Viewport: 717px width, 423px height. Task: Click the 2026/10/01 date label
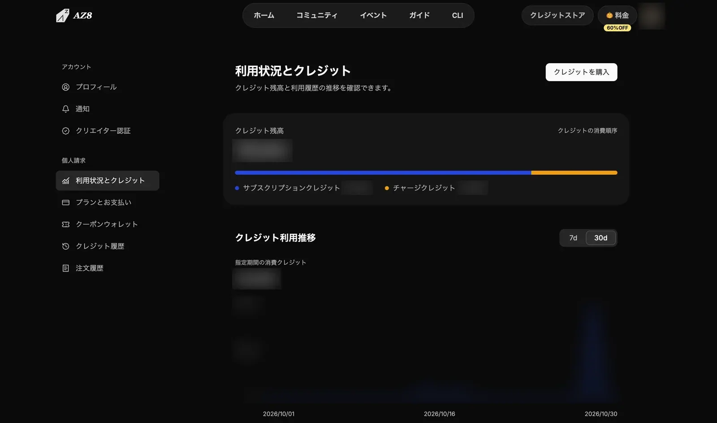(x=279, y=414)
